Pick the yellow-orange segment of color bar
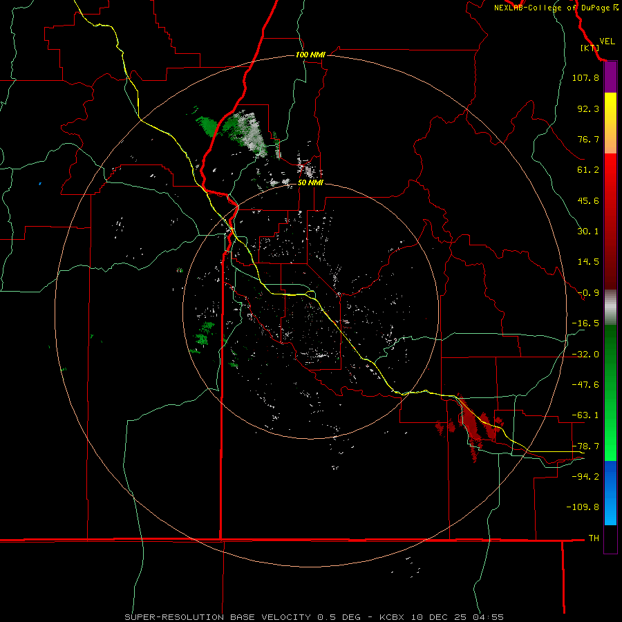The image size is (622, 622). [x=610, y=123]
